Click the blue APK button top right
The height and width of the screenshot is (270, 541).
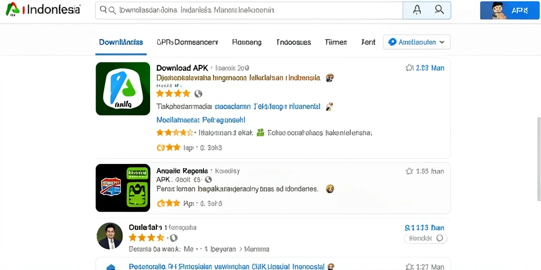pos(509,11)
